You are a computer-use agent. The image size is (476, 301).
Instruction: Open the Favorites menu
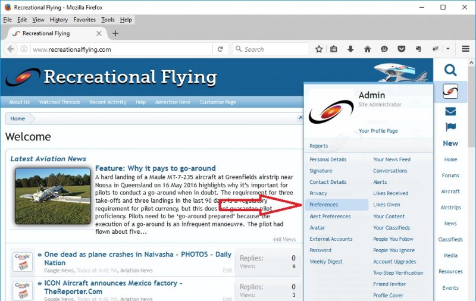[x=84, y=20]
